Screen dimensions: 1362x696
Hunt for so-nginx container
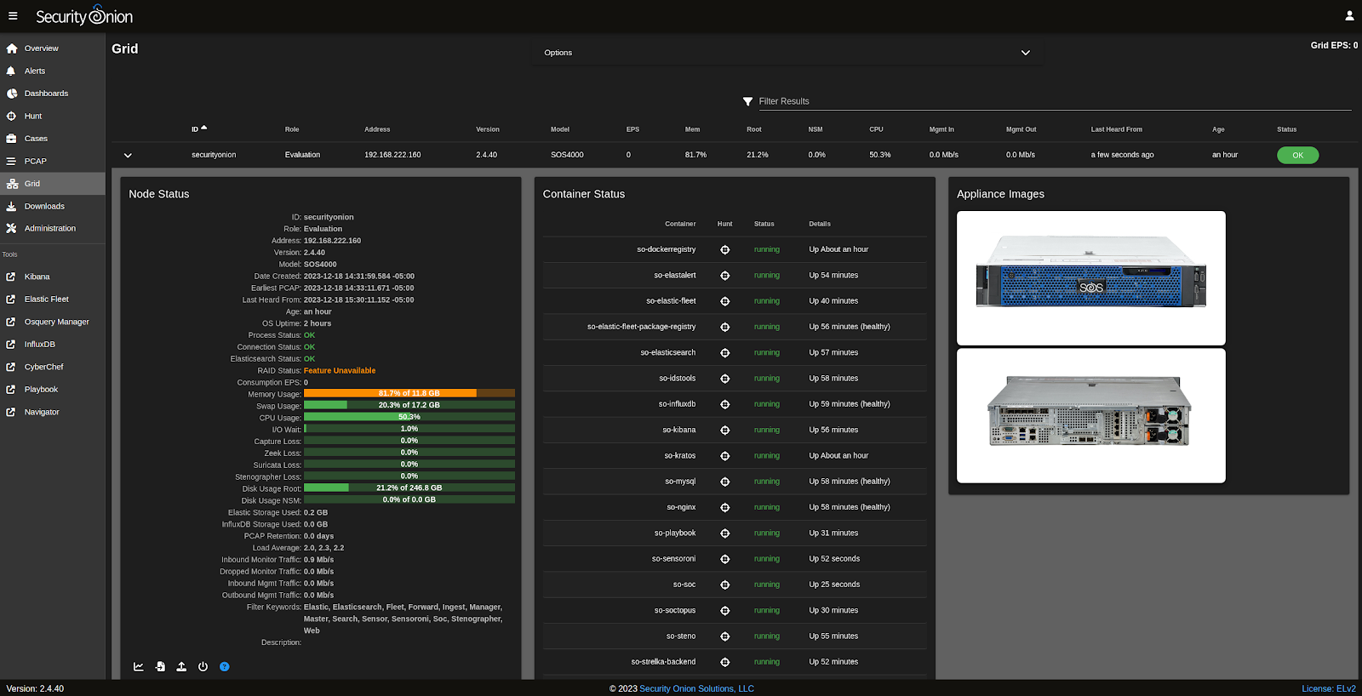click(x=725, y=508)
